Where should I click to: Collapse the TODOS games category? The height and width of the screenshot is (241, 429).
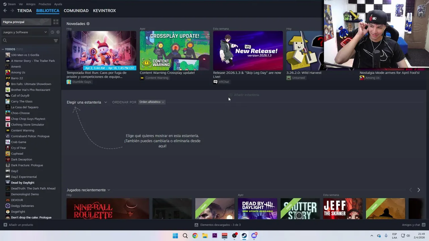pyautogui.click(x=3, y=49)
